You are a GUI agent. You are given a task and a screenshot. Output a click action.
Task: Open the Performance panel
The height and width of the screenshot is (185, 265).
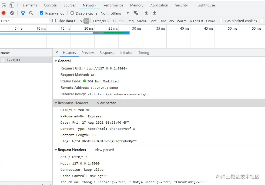pos(113,5)
